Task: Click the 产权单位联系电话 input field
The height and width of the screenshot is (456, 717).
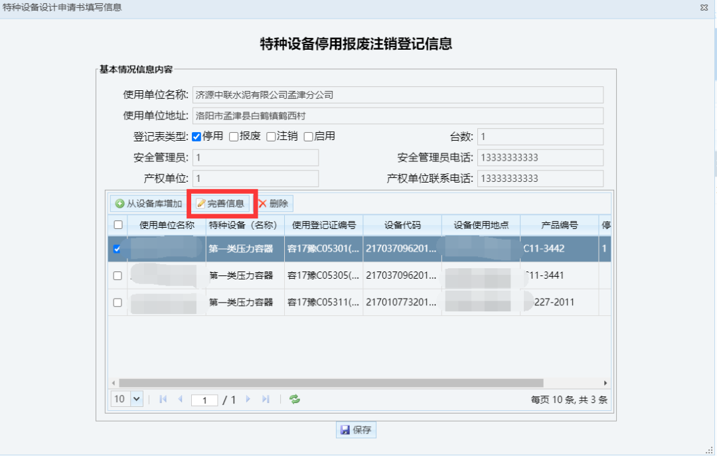Action: [540, 179]
